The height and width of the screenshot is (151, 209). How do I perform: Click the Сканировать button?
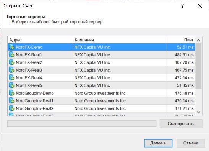click(x=181, y=123)
